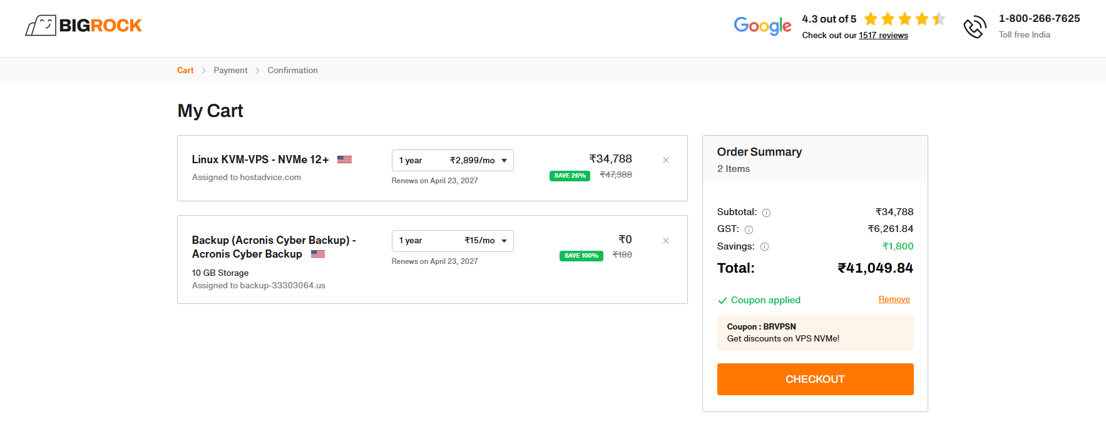The image size is (1106, 434).
Task: Click the Google logo
Action: [x=762, y=26]
